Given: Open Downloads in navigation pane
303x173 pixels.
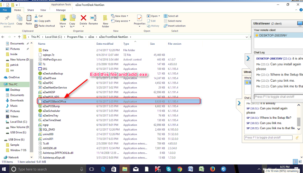Looking at the screenshot, I should pos(17,100).
